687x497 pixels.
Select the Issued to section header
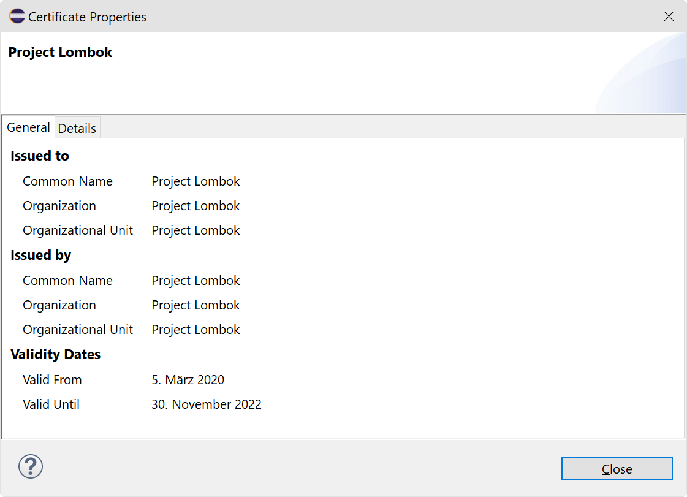click(x=39, y=156)
